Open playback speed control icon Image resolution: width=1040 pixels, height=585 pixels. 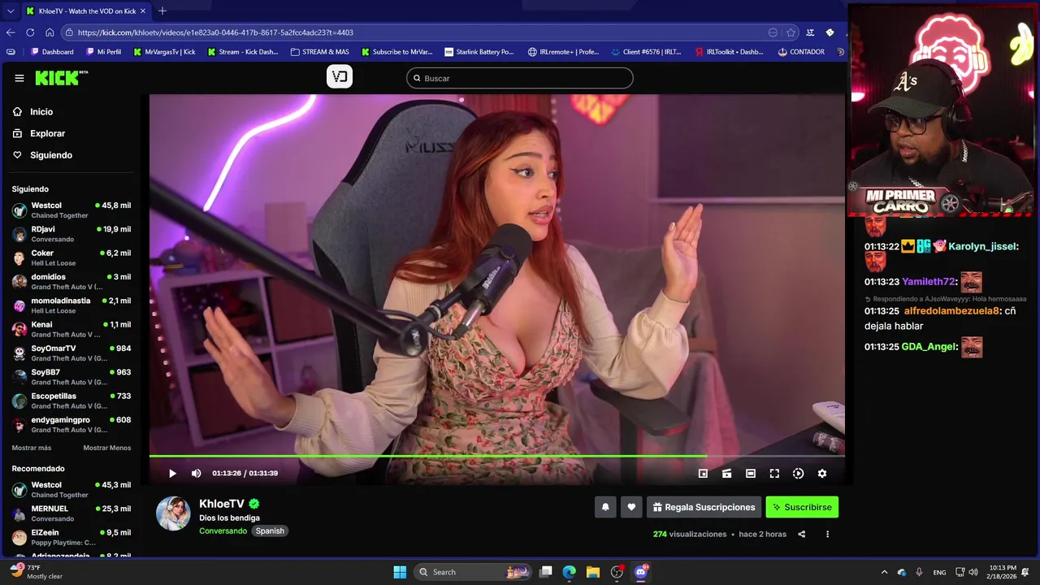(798, 474)
